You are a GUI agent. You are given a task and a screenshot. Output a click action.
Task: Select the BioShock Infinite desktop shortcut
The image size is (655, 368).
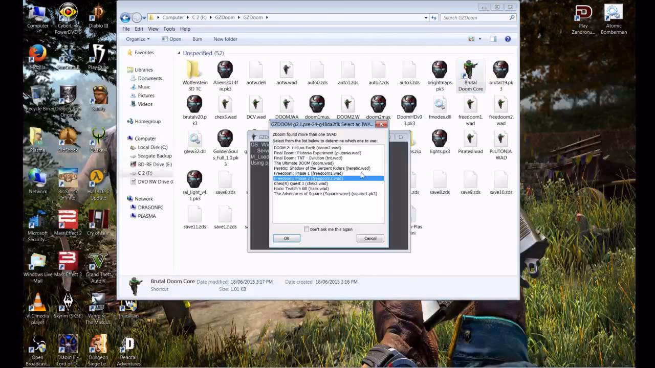click(x=68, y=185)
